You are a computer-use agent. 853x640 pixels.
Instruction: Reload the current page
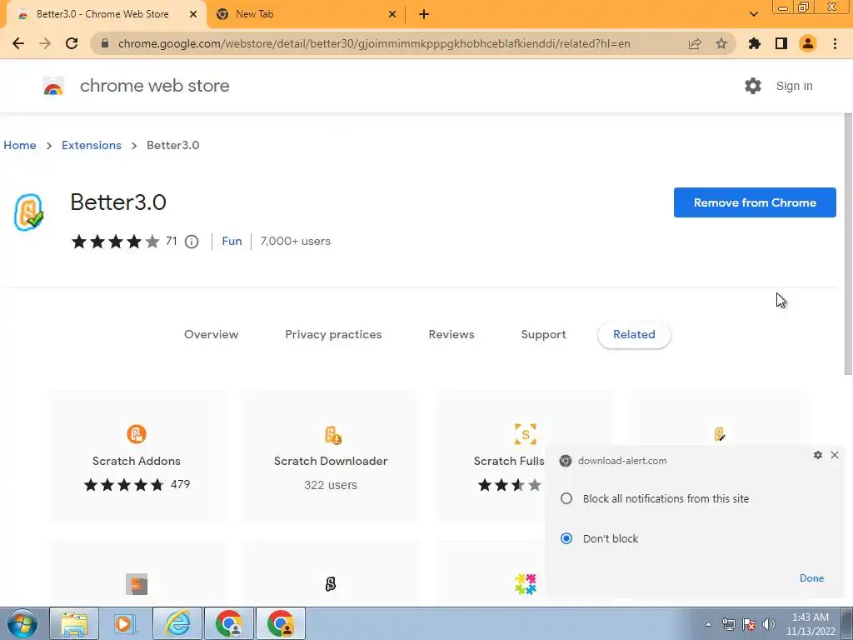(72, 43)
